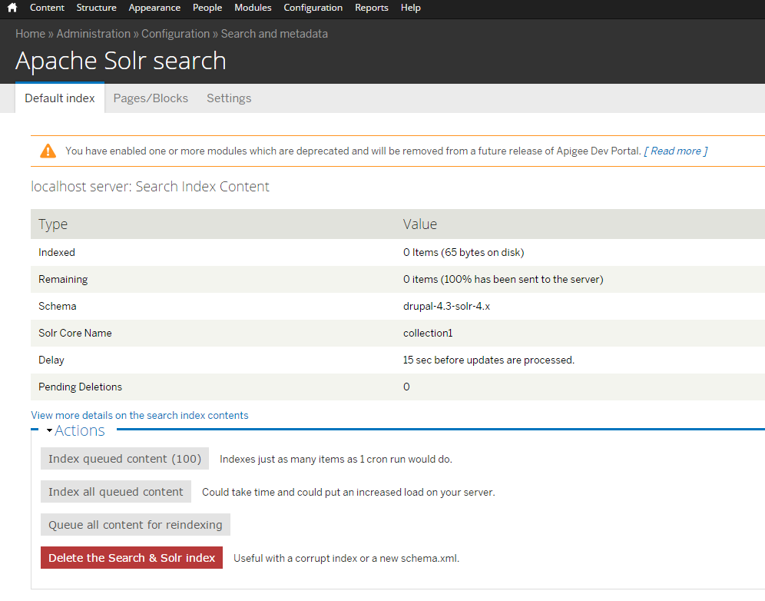Click Queue all content for reindexing
Image resolution: width=765 pixels, height=601 pixels.
135,525
